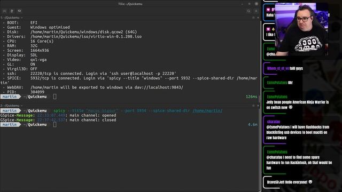The image size is (342, 192).
Task: Click the 'SDL' display value
Action: (34, 55)
